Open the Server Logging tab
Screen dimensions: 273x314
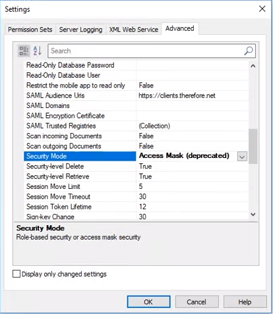tap(80, 30)
